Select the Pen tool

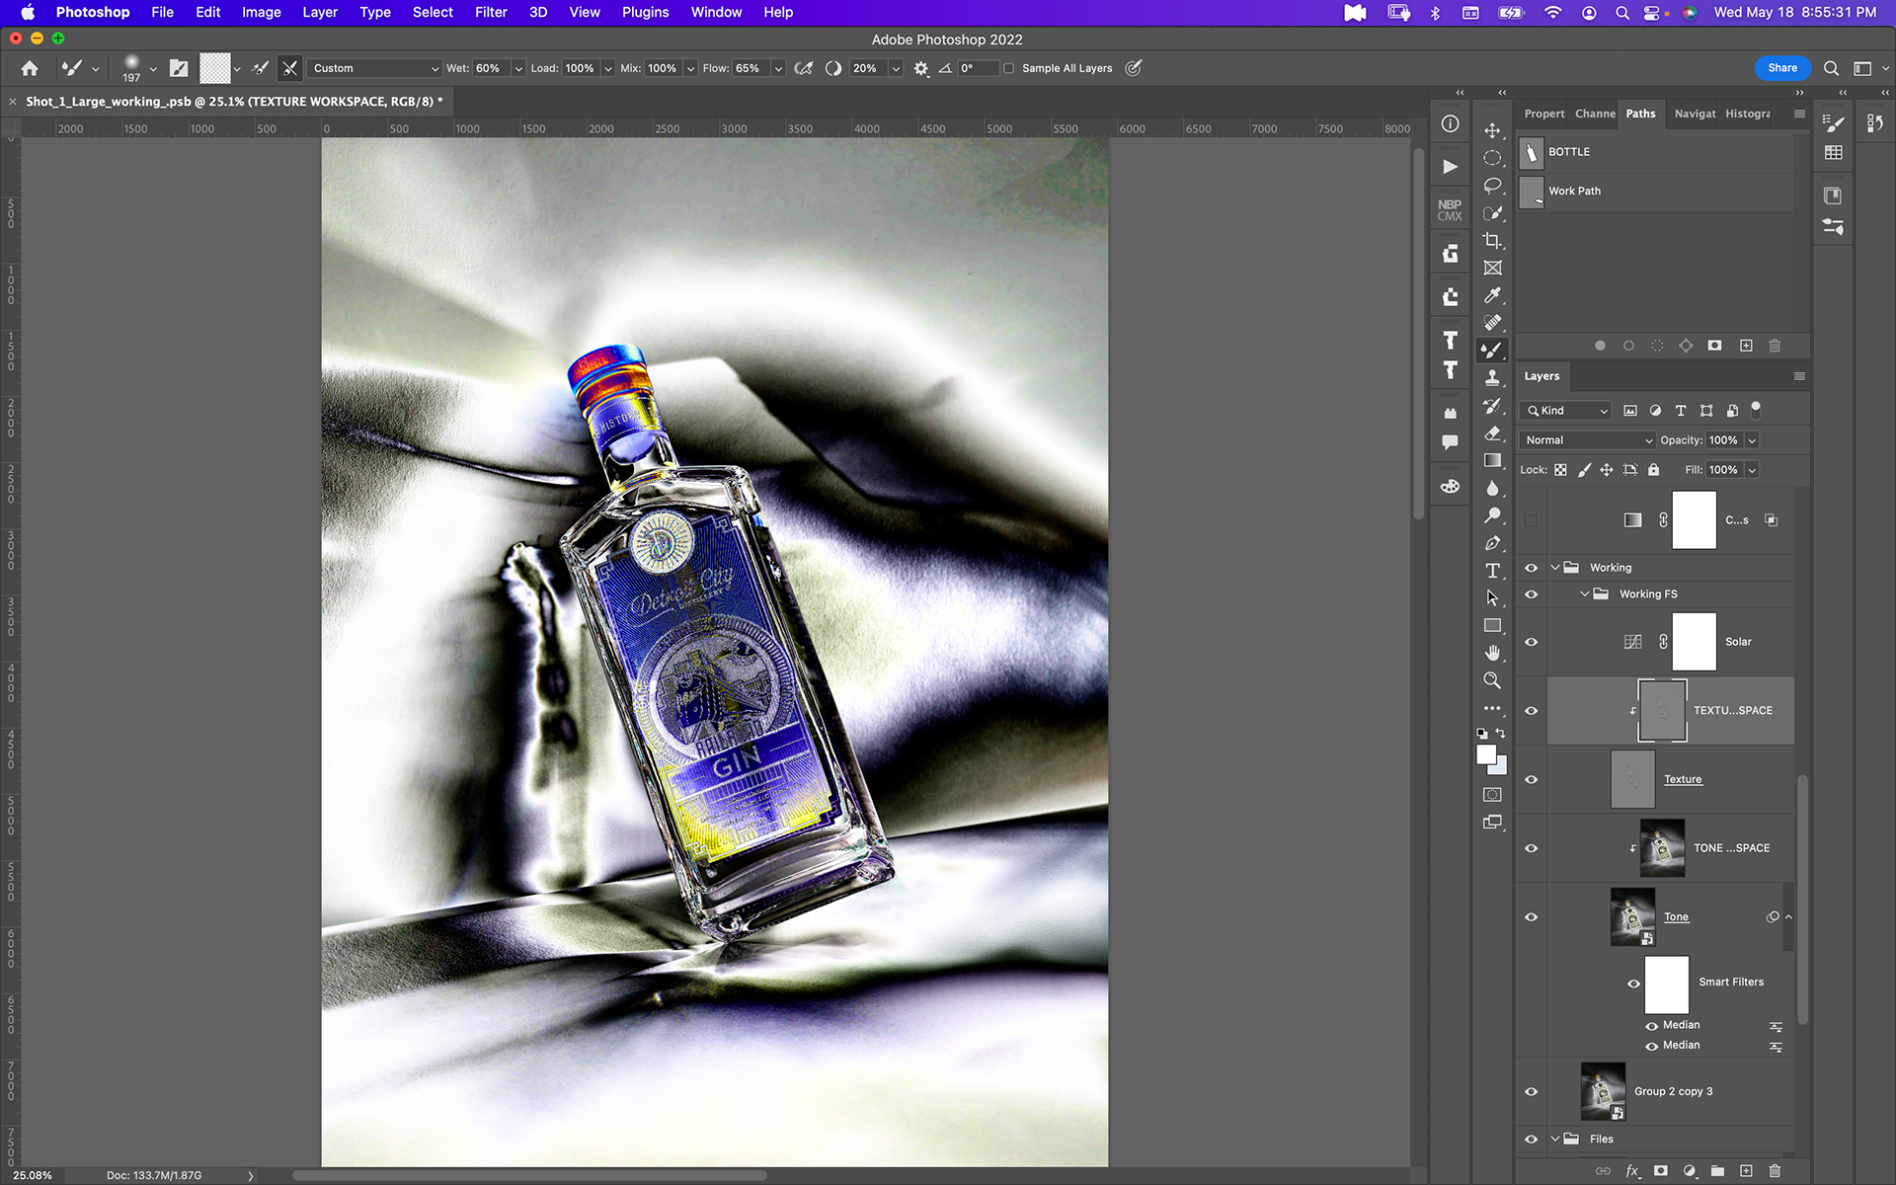[1492, 543]
